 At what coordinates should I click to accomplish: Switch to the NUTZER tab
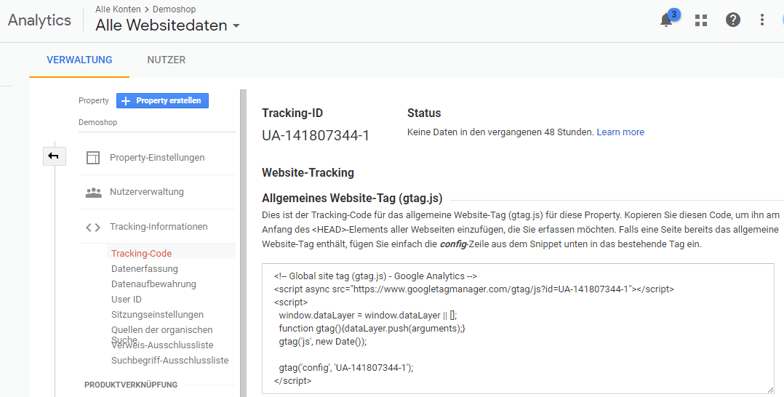pos(166,60)
